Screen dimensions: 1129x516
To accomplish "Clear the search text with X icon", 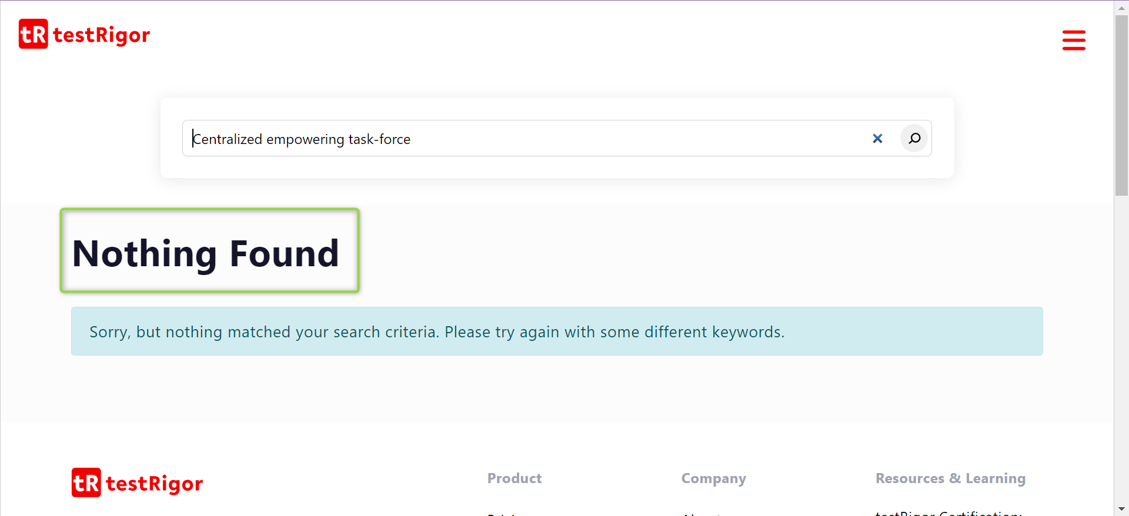I will (x=877, y=139).
